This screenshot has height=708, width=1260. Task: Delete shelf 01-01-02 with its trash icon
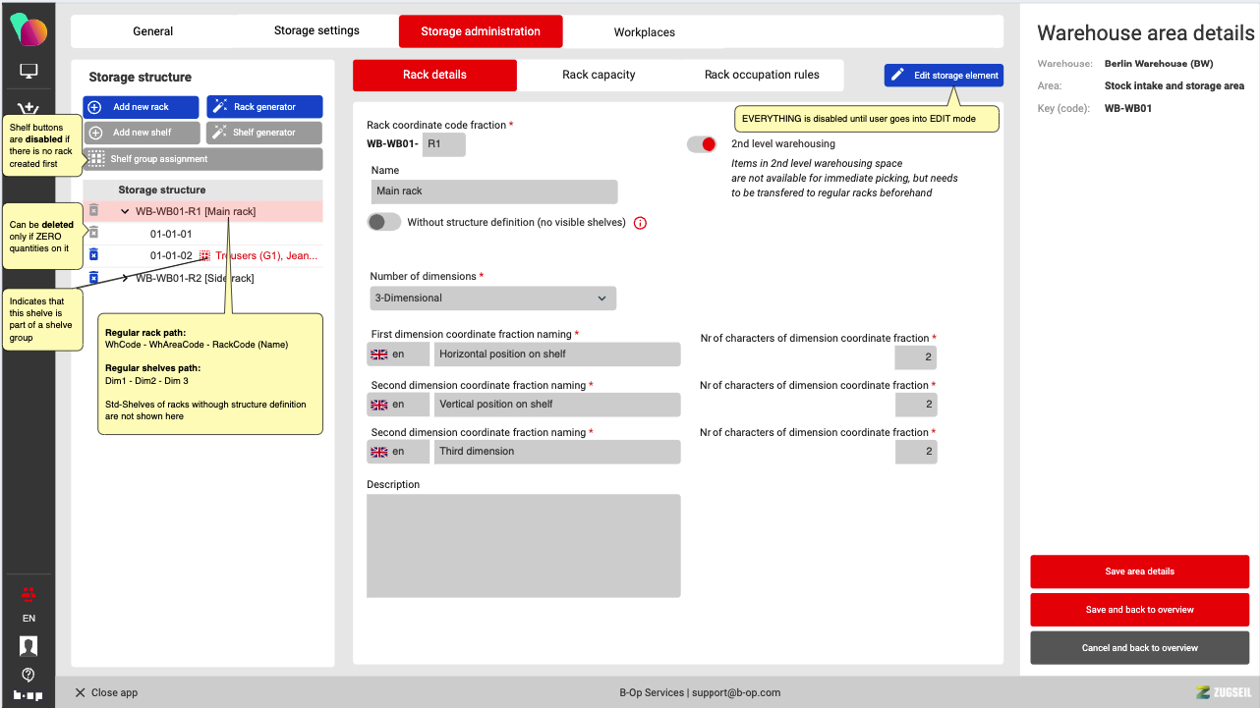tap(93, 255)
